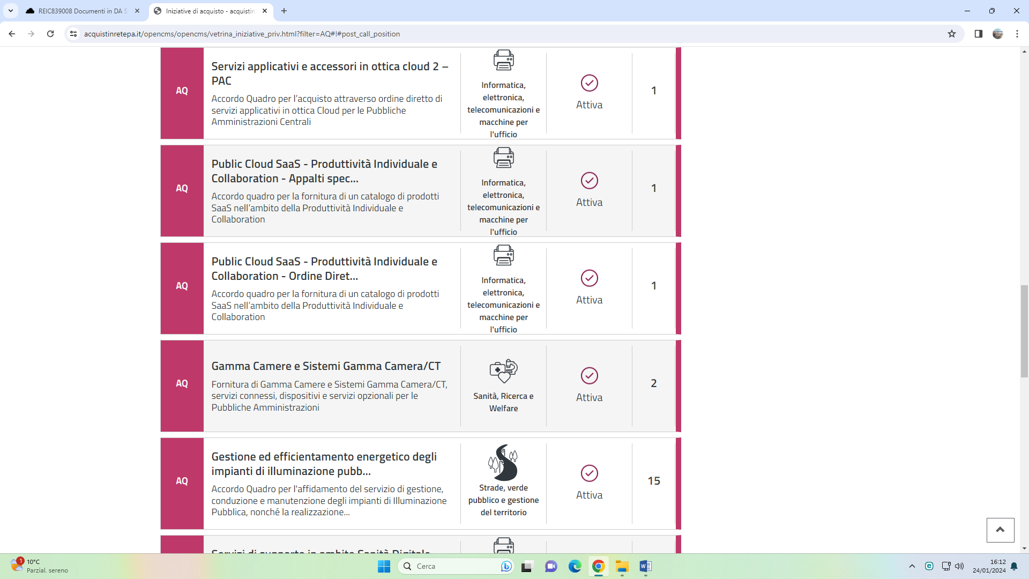This screenshot has width=1029, height=579.
Task: Click printer icon in Servizi applicativi row
Action: click(503, 60)
